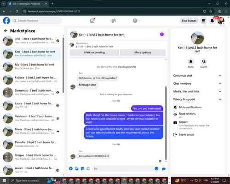Open Laura 3 bed 2 bath conversation

(31, 105)
